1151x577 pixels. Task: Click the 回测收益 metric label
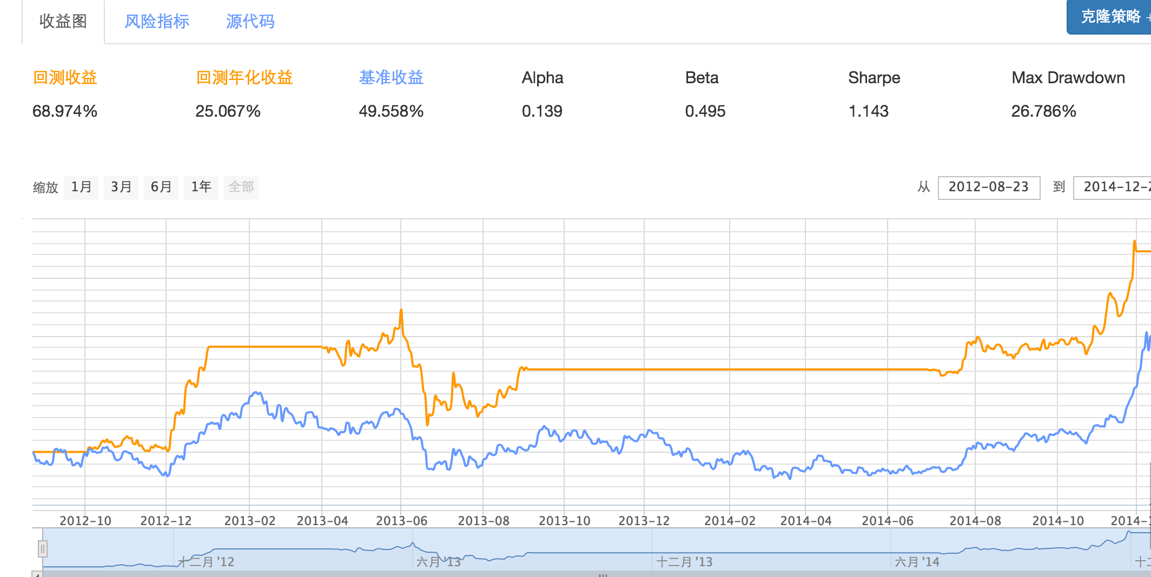click(x=65, y=78)
